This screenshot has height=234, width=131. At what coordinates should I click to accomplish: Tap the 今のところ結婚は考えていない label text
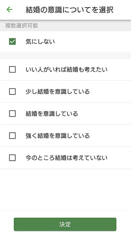point(66,158)
